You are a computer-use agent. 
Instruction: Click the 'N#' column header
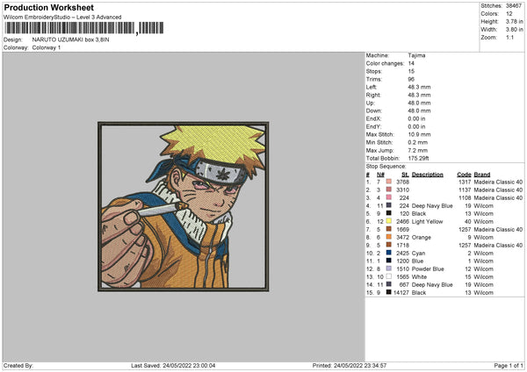coord(380,175)
